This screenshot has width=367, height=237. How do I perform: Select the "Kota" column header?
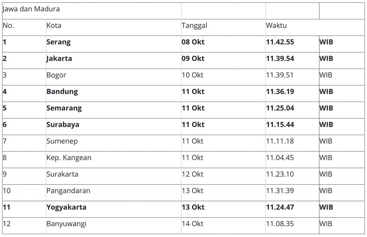click(54, 25)
